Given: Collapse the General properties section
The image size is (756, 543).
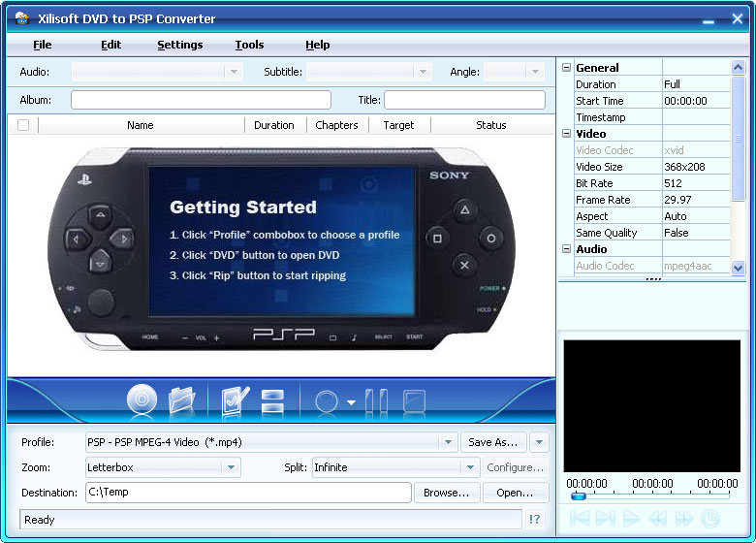Looking at the screenshot, I should [567, 68].
